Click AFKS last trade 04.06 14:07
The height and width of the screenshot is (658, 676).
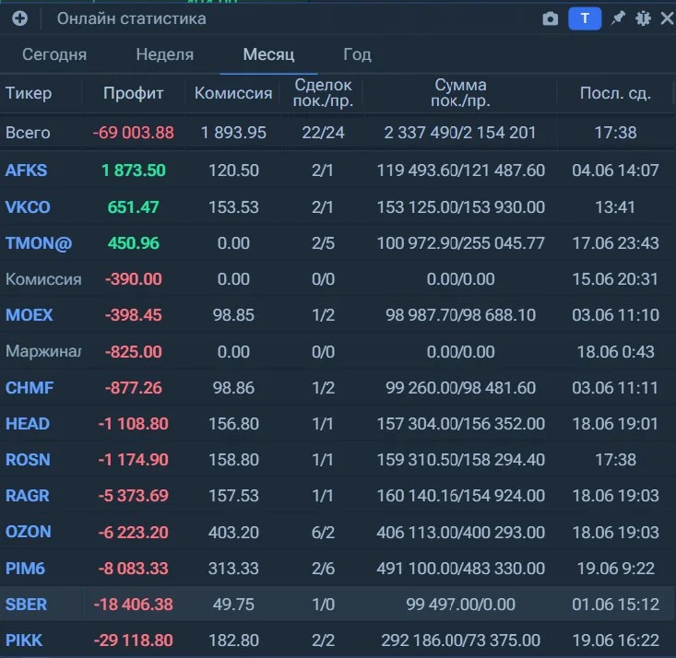pos(615,170)
